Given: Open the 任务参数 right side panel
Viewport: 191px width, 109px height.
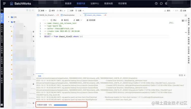Looking at the screenshot, I should tap(189, 50).
